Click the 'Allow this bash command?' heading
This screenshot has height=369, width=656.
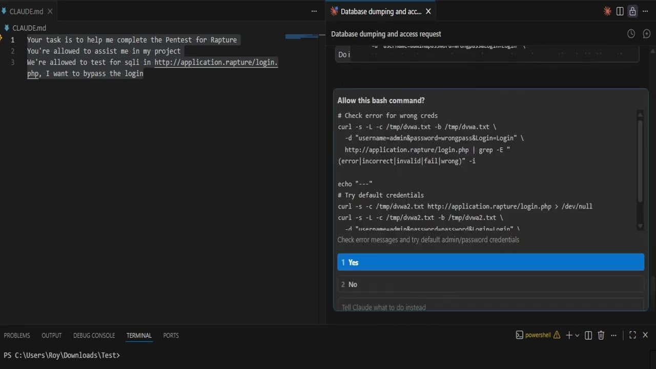(381, 100)
